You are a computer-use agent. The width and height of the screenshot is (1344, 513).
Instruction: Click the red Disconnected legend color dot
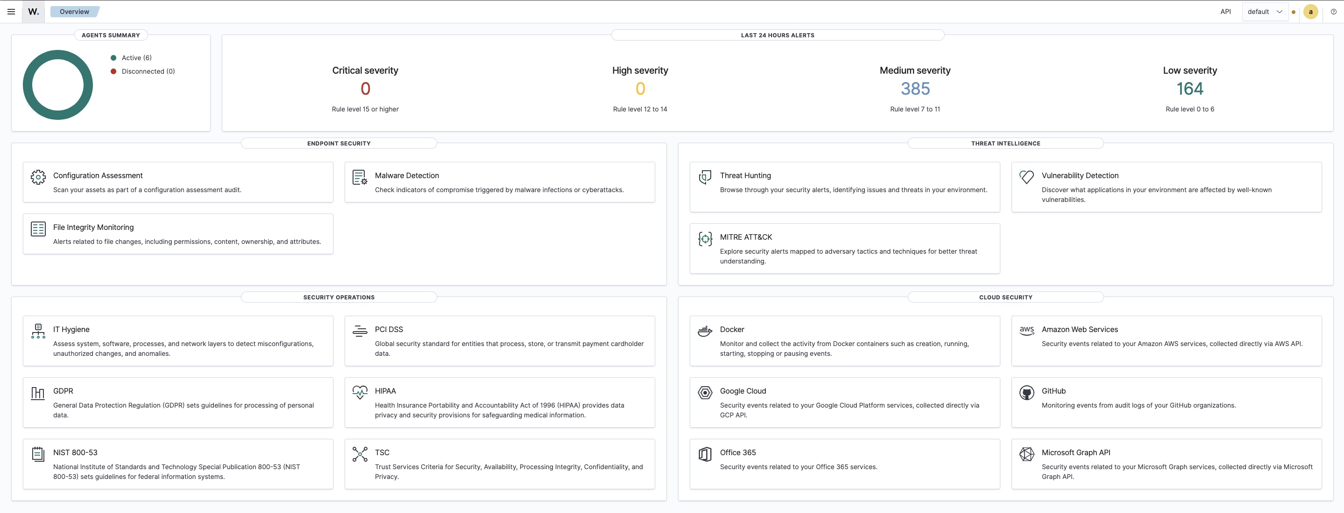[113, 71]
